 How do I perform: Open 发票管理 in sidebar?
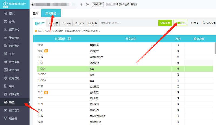point(15,62)
